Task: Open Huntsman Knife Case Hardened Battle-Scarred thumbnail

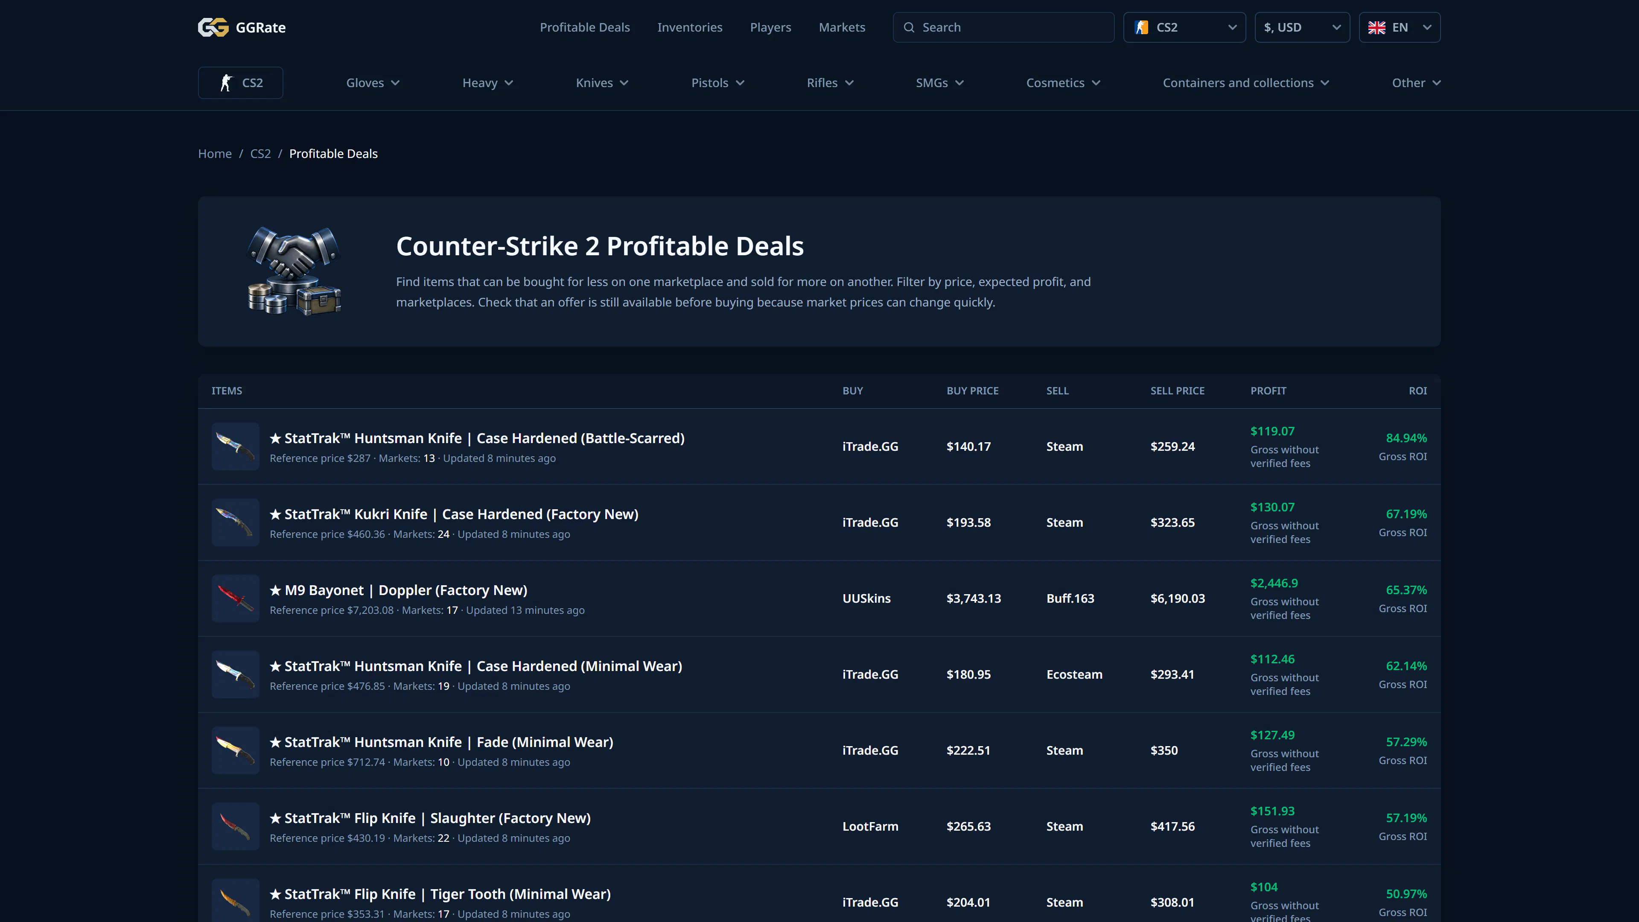Action: pos(236,446)
